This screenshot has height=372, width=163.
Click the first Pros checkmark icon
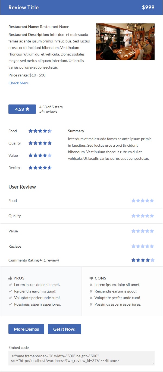point(10,285)
